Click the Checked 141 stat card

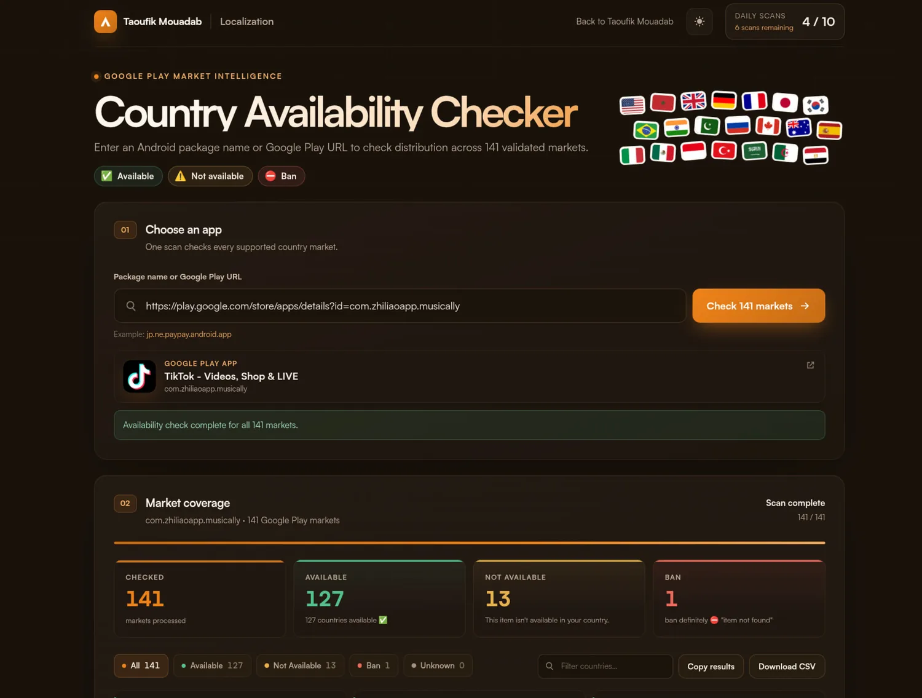(x=200, y=598)
